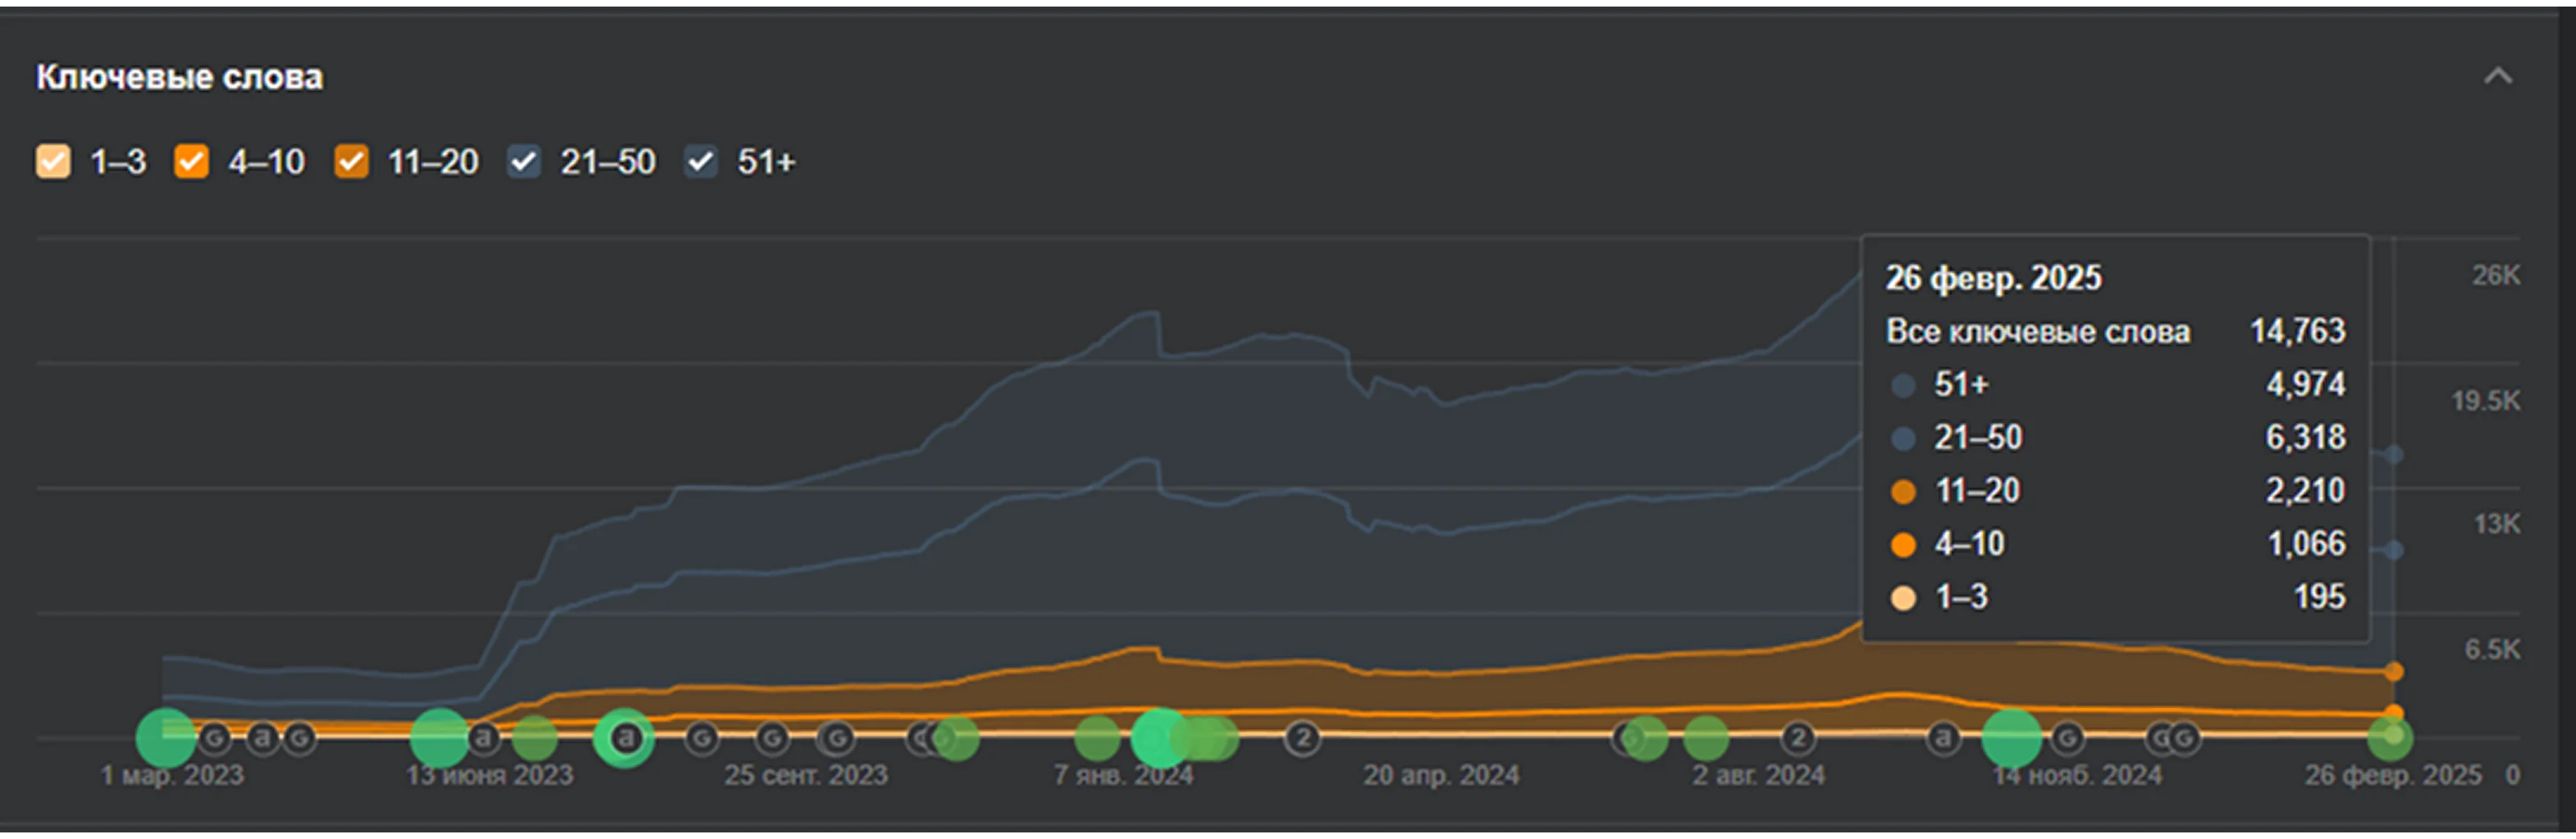This screenshot has height=839, width=2576.
Task: Toggle the 51+ positions checkbox
Action: 701,161
